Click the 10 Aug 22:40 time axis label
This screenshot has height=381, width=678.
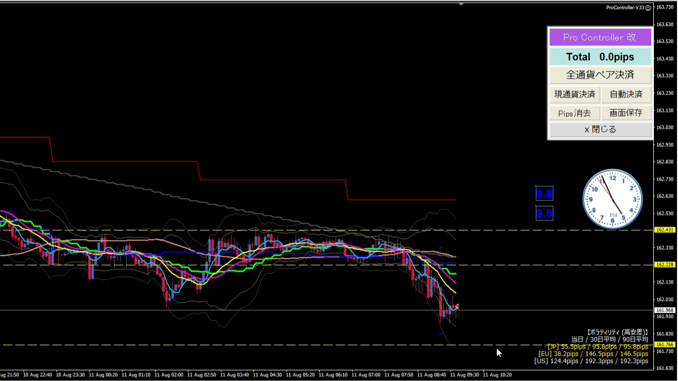pos(37,375)
